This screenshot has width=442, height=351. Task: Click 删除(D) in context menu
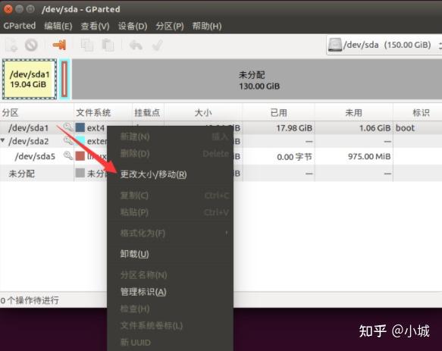(171, 154)
